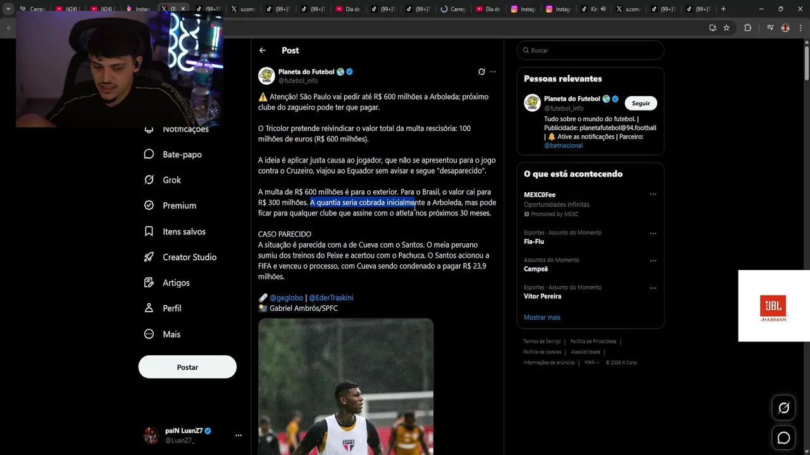The image size is (810, 455).
Task: Open @futebol_info handle on the post
Action: pos(298,81)
